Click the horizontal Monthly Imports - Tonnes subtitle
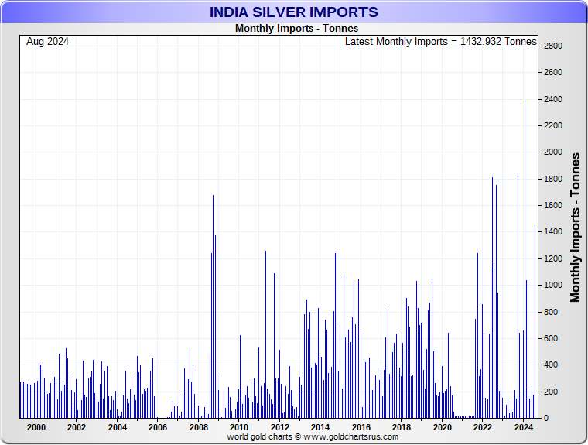 coord(296,29)
